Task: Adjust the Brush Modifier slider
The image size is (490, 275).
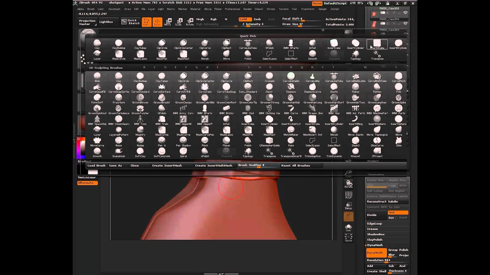Action: tap(258, 165)
